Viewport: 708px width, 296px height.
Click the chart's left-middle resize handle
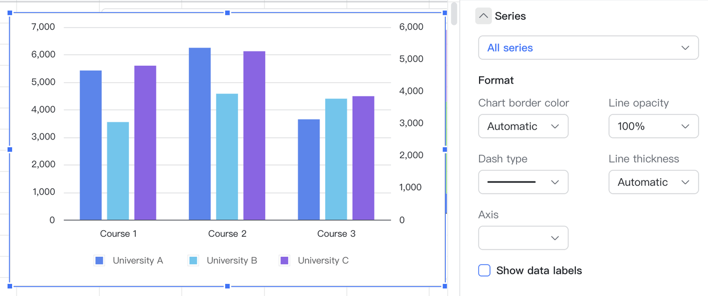(9, 149)
